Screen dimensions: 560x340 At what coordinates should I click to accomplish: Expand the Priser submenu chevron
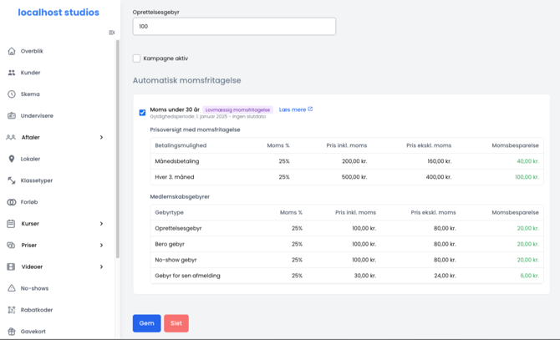pos(101,246)
